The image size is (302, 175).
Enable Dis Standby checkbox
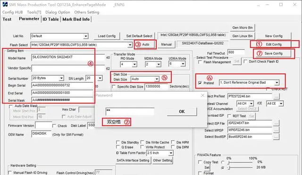[x=118, y=143]
